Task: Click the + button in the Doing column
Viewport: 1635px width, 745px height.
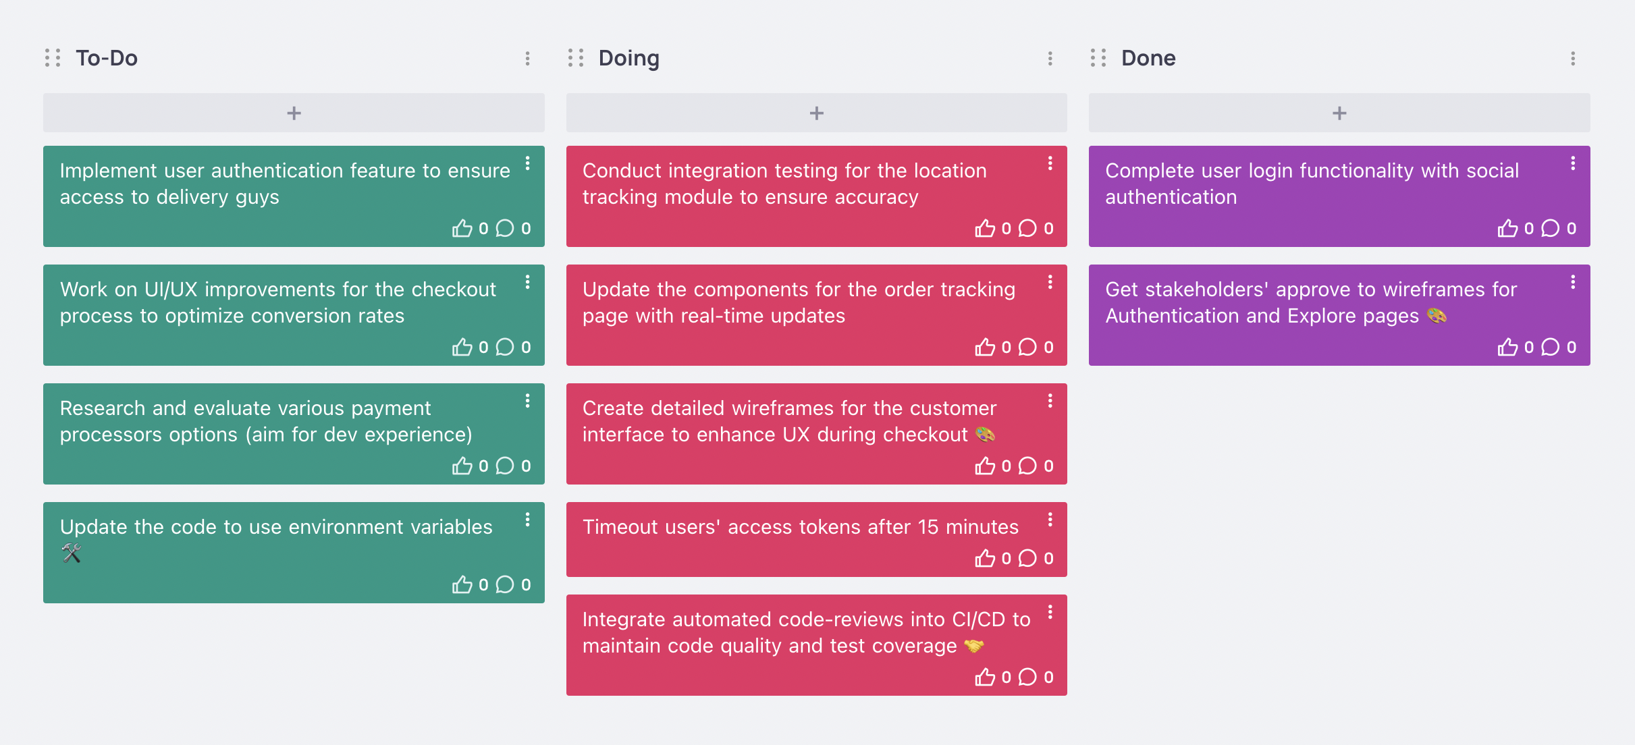Action: [816, 113]
